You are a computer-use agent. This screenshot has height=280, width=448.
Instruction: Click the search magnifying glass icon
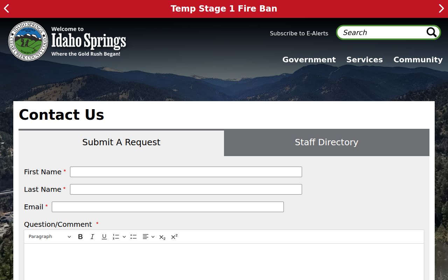click(432, 33)
